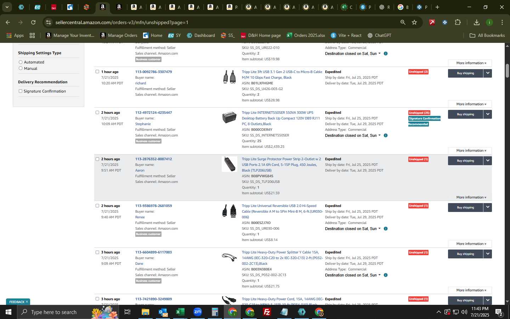Open the Windows Start menu
510x319 pixels.
(x=8, y=312)
